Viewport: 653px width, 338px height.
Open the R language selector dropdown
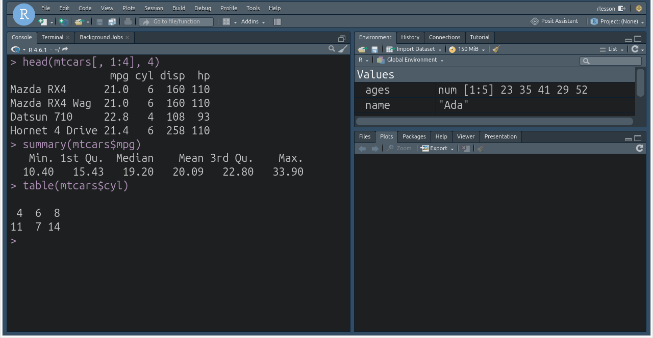tap(363, 60)
